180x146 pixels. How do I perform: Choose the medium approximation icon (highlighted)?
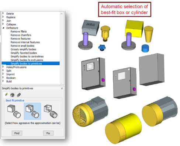point(32,111)
